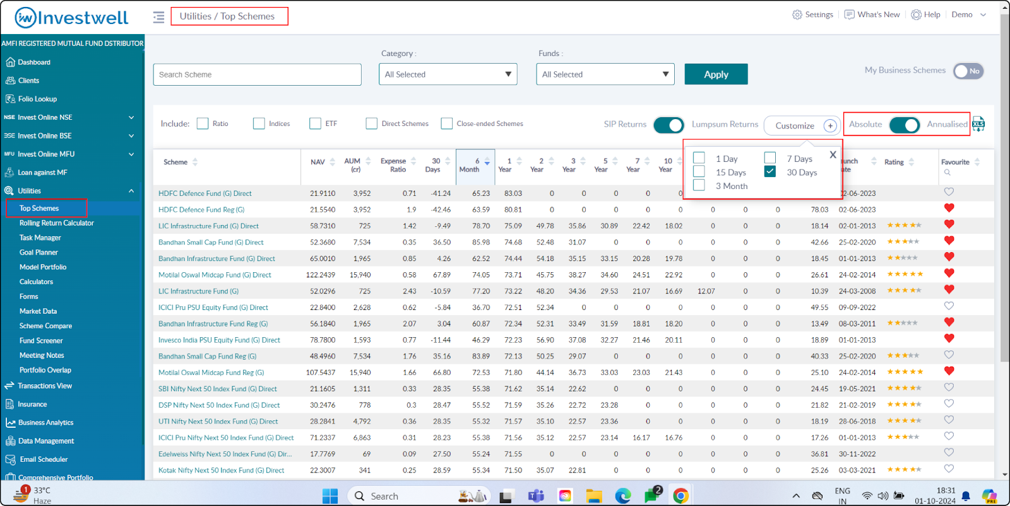The image size is (1010, 506).
Task: Tick the 15 Days checkbox
Action: click(x=699, y=171)
